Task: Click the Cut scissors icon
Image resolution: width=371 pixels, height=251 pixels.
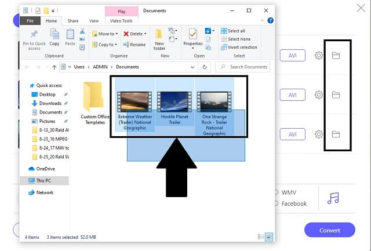Action: 82,31
